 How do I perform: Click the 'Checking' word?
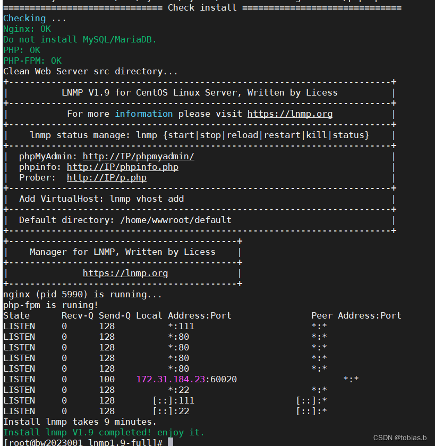24,19
